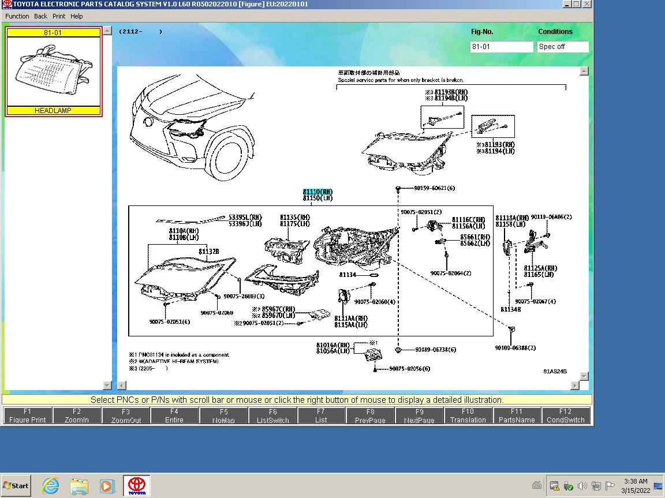This screenshot has width=665, height=498.
Task: Click F4 Entire button
Action: 174,415
